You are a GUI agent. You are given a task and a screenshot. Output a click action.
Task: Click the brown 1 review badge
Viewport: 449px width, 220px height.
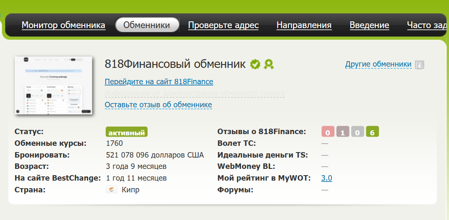(343, 132)
